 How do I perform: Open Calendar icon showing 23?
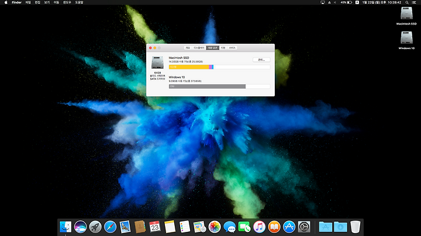pos(154,227)
